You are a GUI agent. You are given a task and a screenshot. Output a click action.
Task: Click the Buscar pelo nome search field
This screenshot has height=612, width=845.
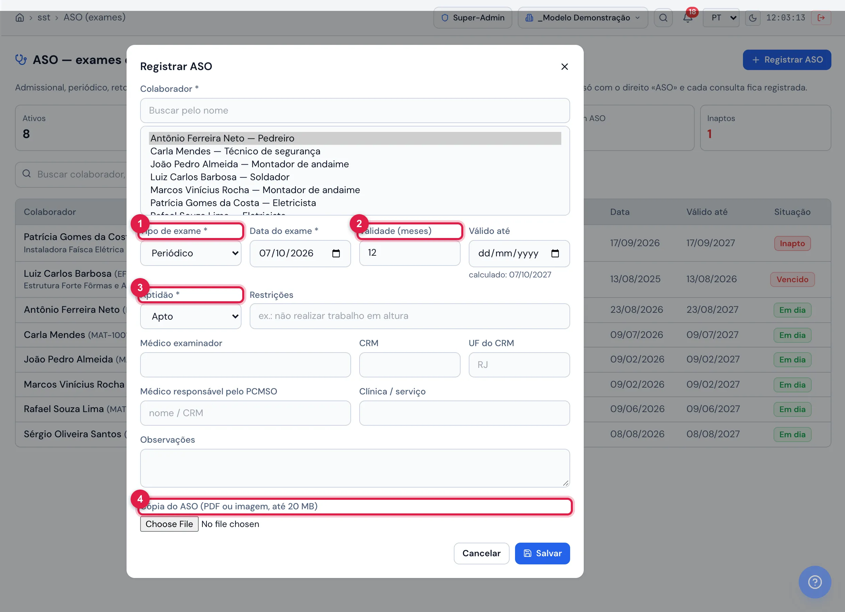click(355, 110)
